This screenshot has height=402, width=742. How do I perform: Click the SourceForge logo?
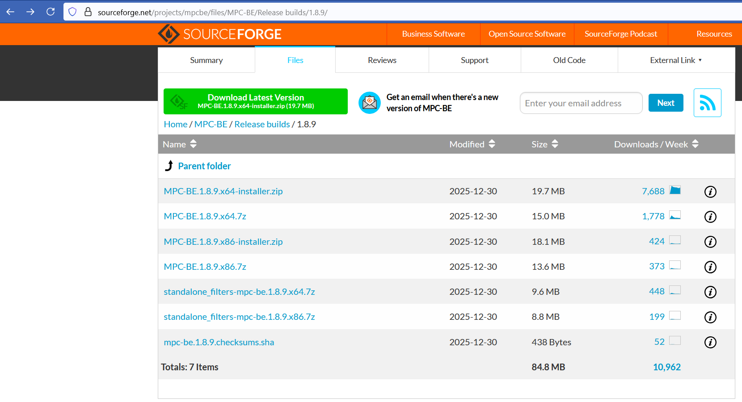click(219, 34)
